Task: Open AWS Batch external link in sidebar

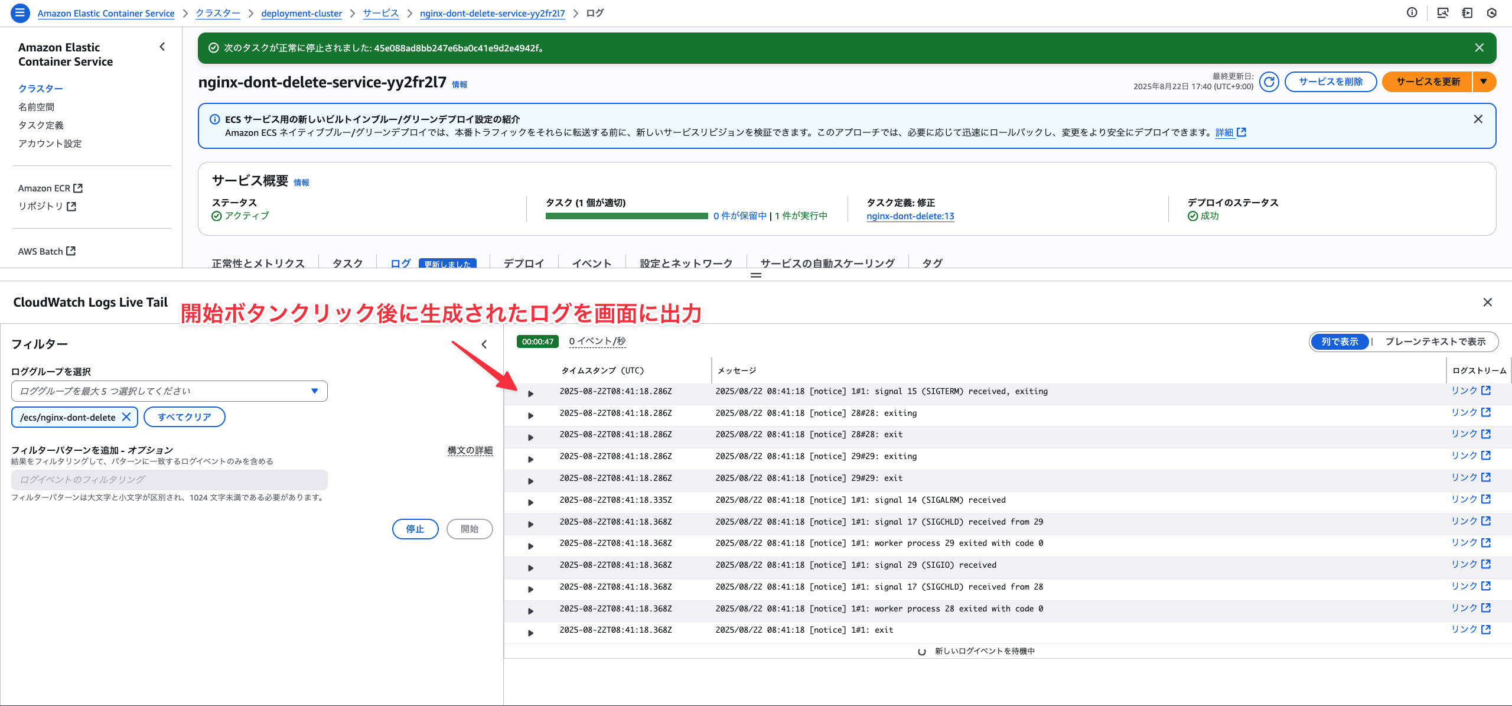Action: pyautogui.click(x=47, y=251)
